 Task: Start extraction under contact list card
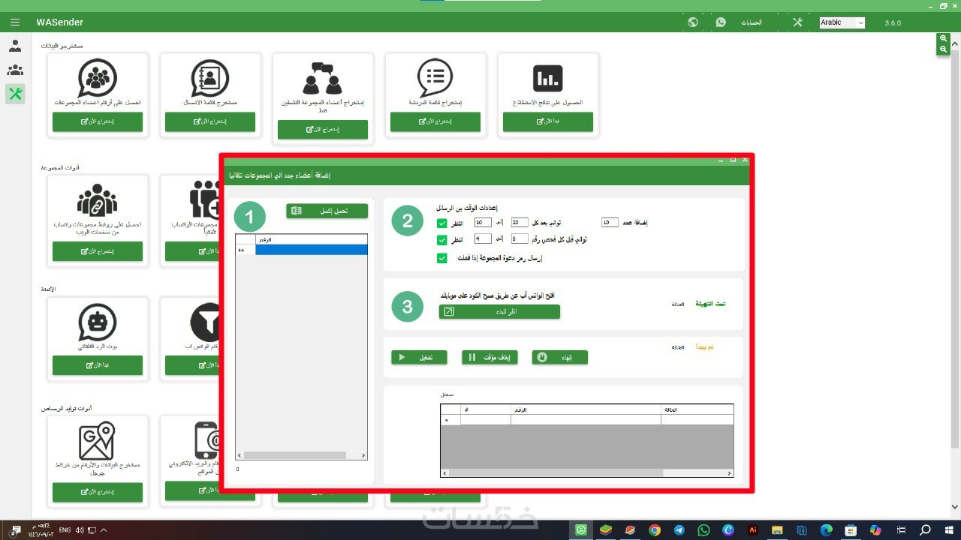coord(210,121)
